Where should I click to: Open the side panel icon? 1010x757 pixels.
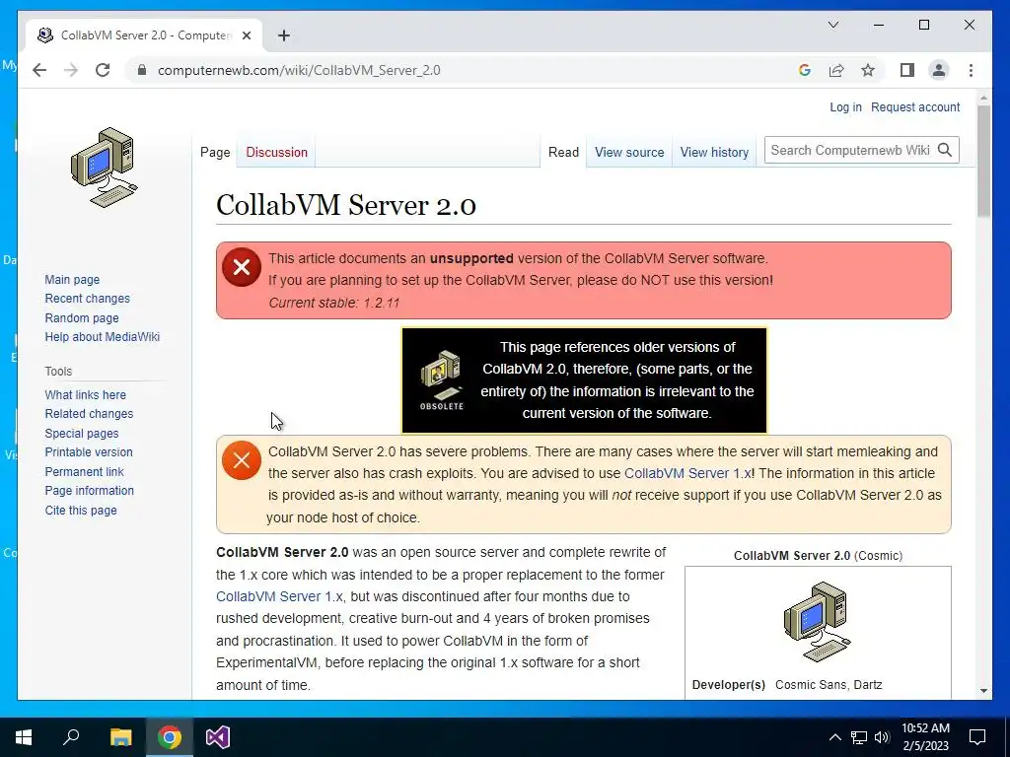(907, 70)
